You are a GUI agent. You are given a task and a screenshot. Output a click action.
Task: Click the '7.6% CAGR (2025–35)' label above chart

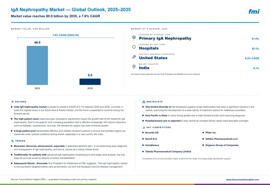pyautogui.click(x=66, y=35)
